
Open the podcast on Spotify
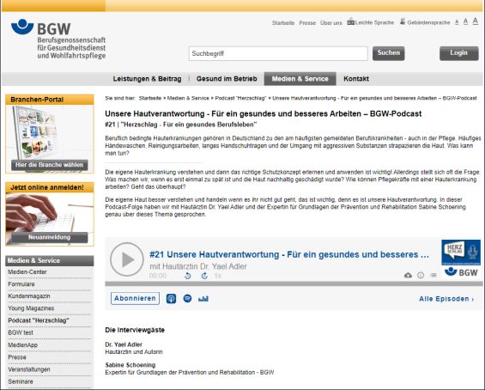tap(187, 298)
